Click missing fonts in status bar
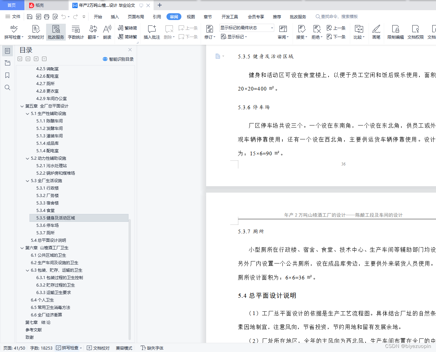This screenshot has height=352, width=436. coord(152,348)
